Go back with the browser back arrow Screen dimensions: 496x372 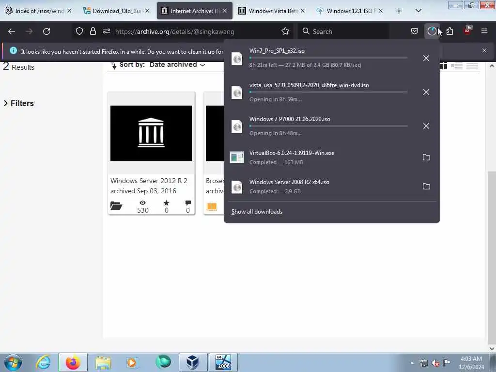pos(12,31)
